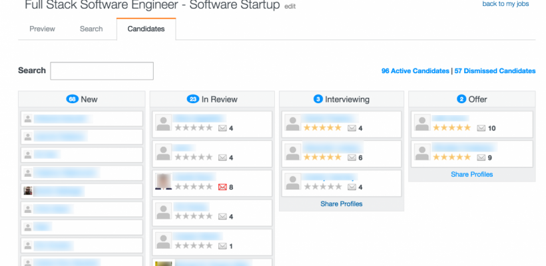Select the Candidates tab

click(x=146, y=29)
